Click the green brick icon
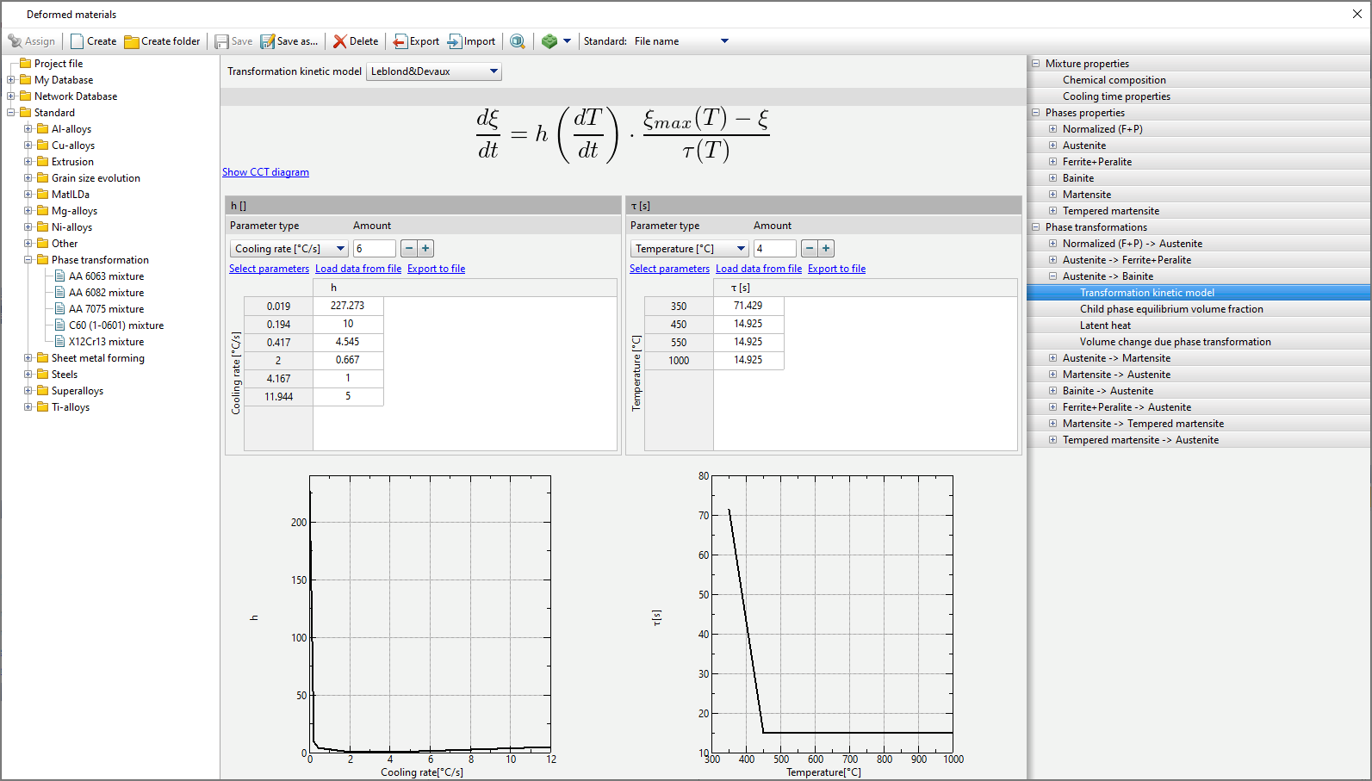Viewport: 1372px width, 781px height. coord(549,41)
